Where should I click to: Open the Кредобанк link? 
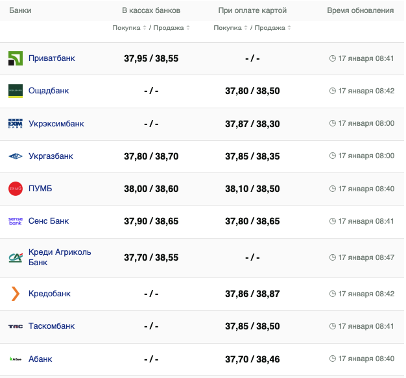(x=49, y=294)
